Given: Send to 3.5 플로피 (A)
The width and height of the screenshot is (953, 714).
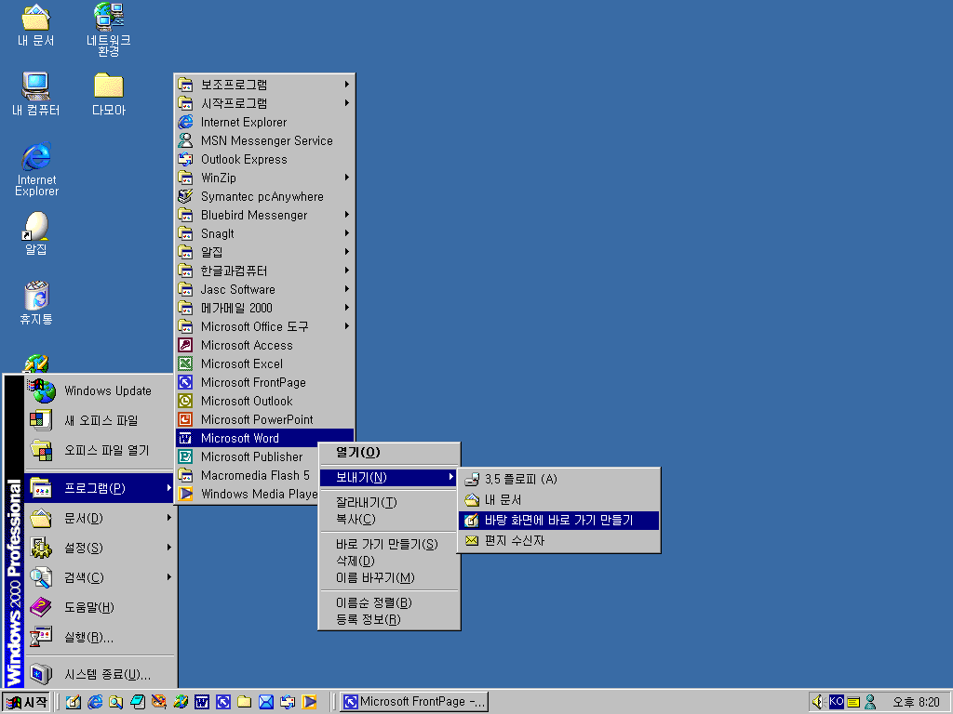Looking at the screenshot, I should [x=558, y=480].
